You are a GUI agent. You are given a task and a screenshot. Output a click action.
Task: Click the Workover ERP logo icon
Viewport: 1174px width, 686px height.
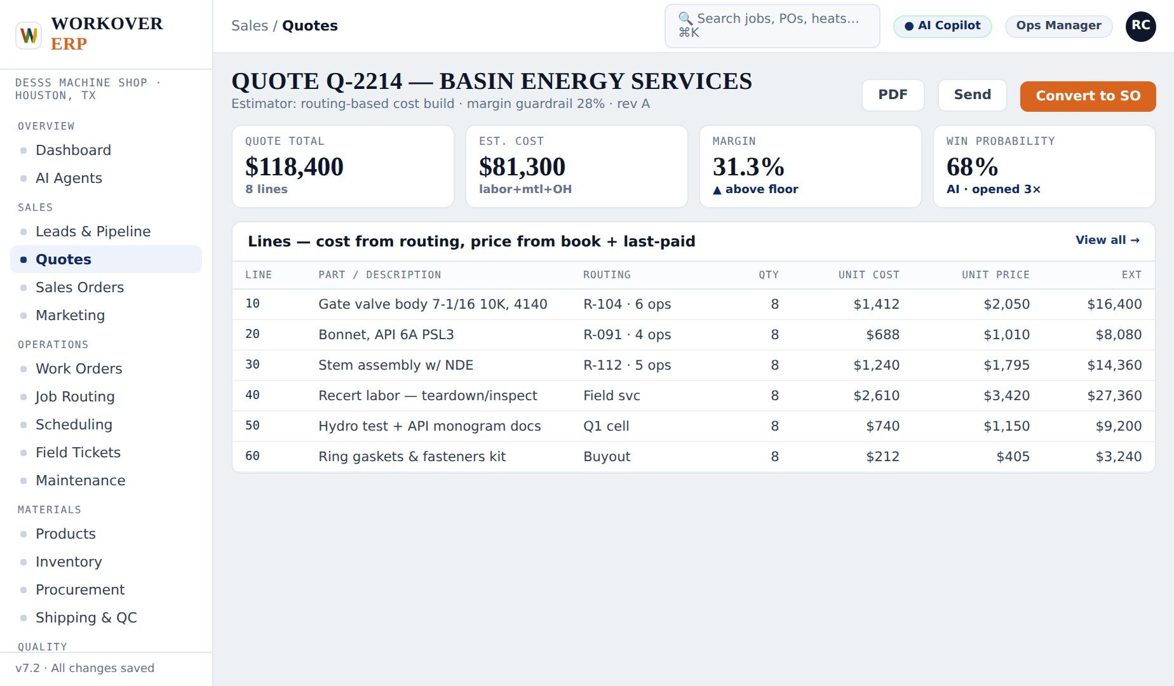(x=29, y=34)
